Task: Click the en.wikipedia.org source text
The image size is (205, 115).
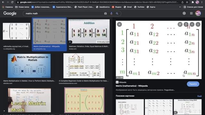Action: (x=39, y=49)
